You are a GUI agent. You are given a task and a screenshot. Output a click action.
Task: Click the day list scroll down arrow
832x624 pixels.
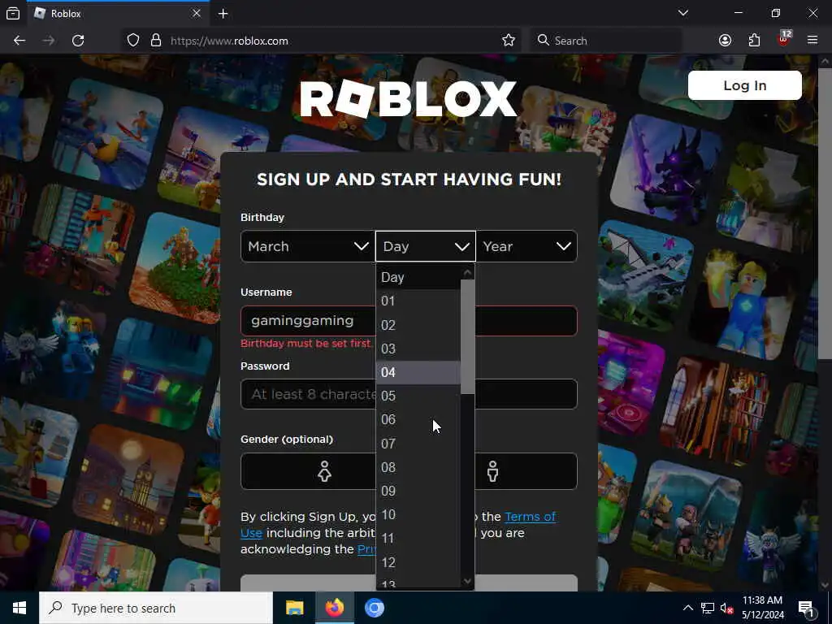(x=467, y=581)
